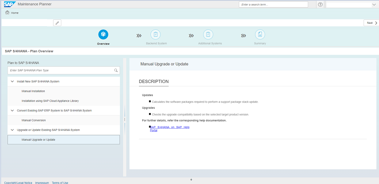The height and width of the screenshot is (184, 379).
Task: Click the down arrow at page bottom
Action: [x=191, y=179]
